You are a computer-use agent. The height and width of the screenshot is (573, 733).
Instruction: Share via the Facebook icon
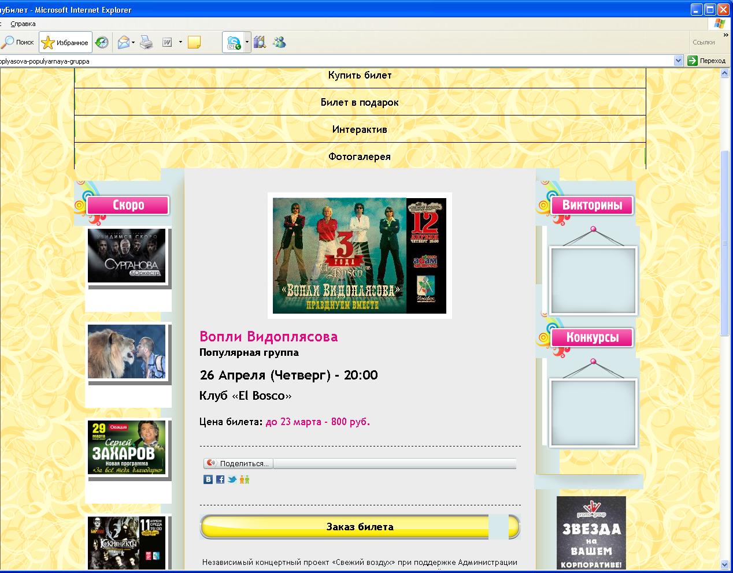click(220, 479)
